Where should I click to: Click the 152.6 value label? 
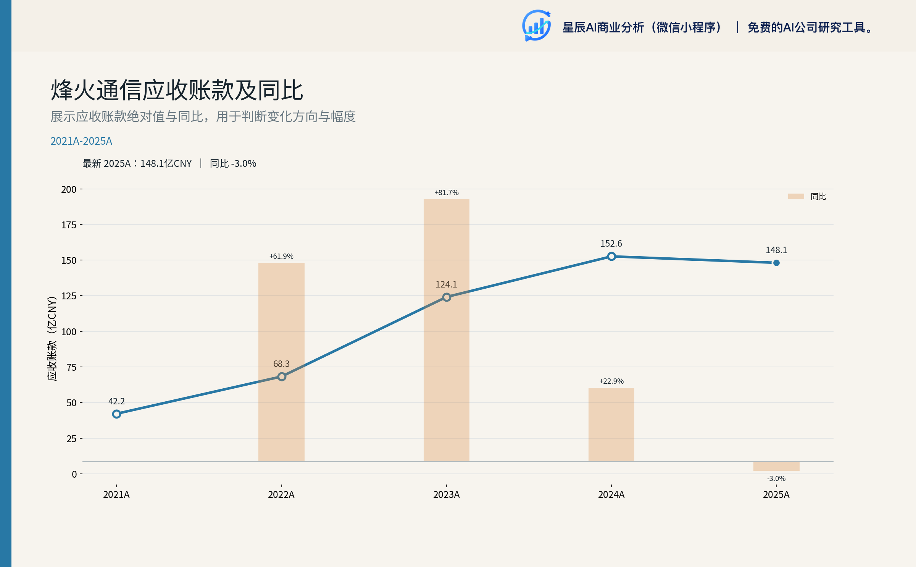pos(611,244)
